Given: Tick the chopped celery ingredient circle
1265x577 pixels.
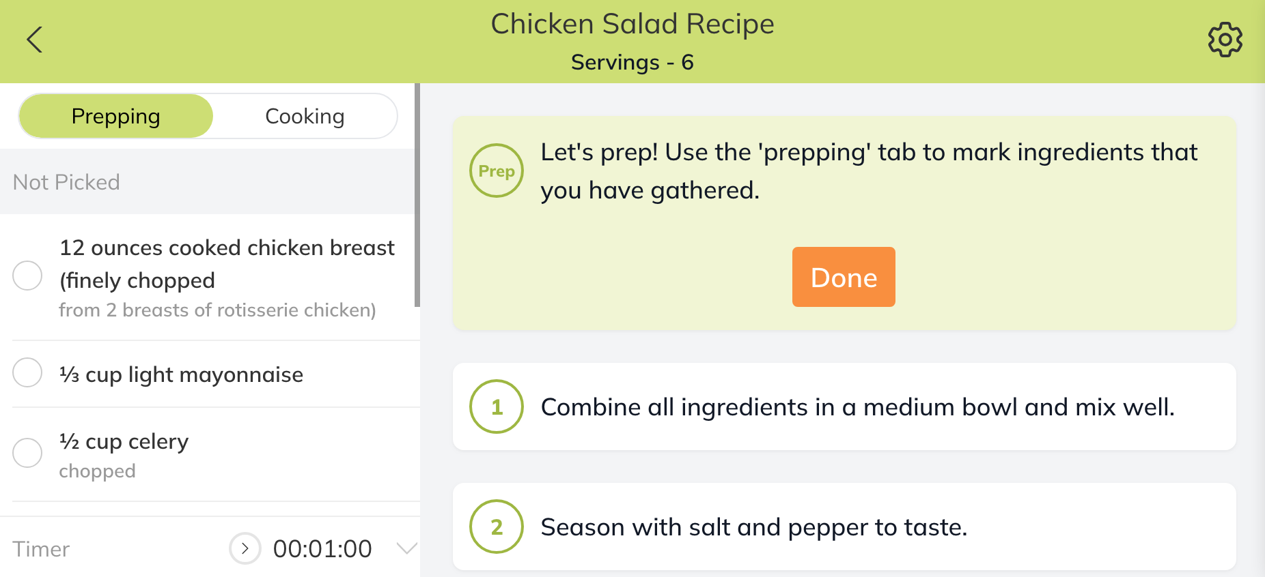Looking at the screenshot, I should (28, 453).
